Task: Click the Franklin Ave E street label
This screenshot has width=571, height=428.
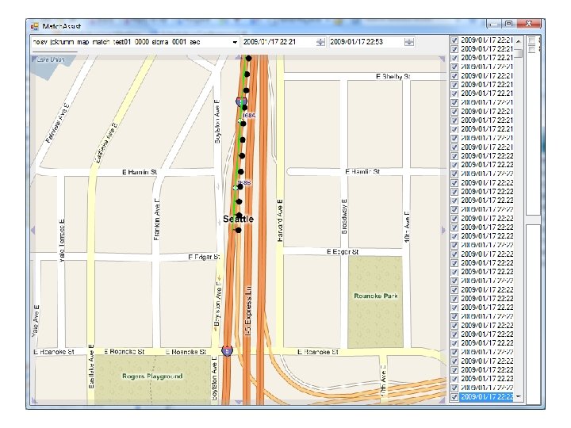Action: (x=156, y=220)
